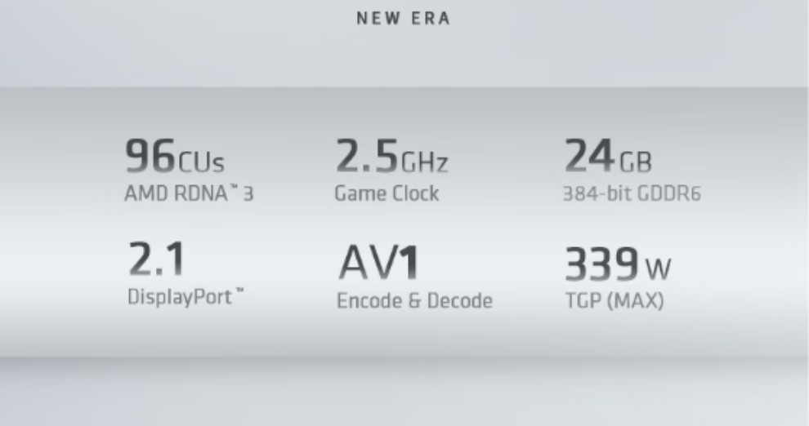Click the AMD RDNA 3 label

pyautogui.click(x=188, y=195)
